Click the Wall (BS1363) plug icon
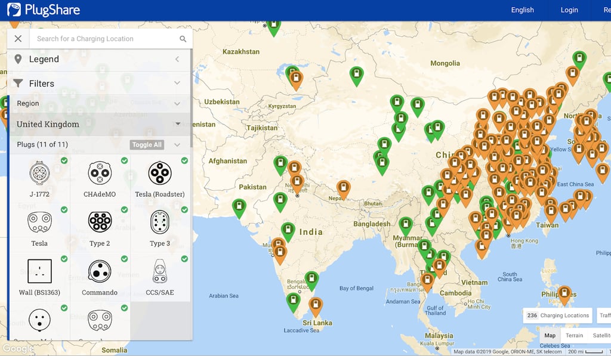The image size is (611, 356). click(x=39, y=271)
